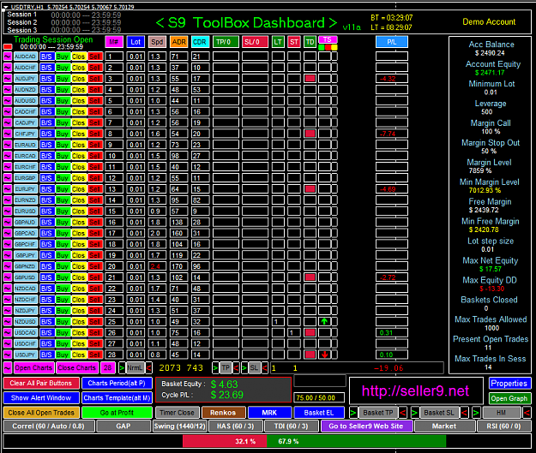Click the tilde chart icon for AUDCAD
Image resolution: width=536 pixels, height=453 pixels.
8,57
